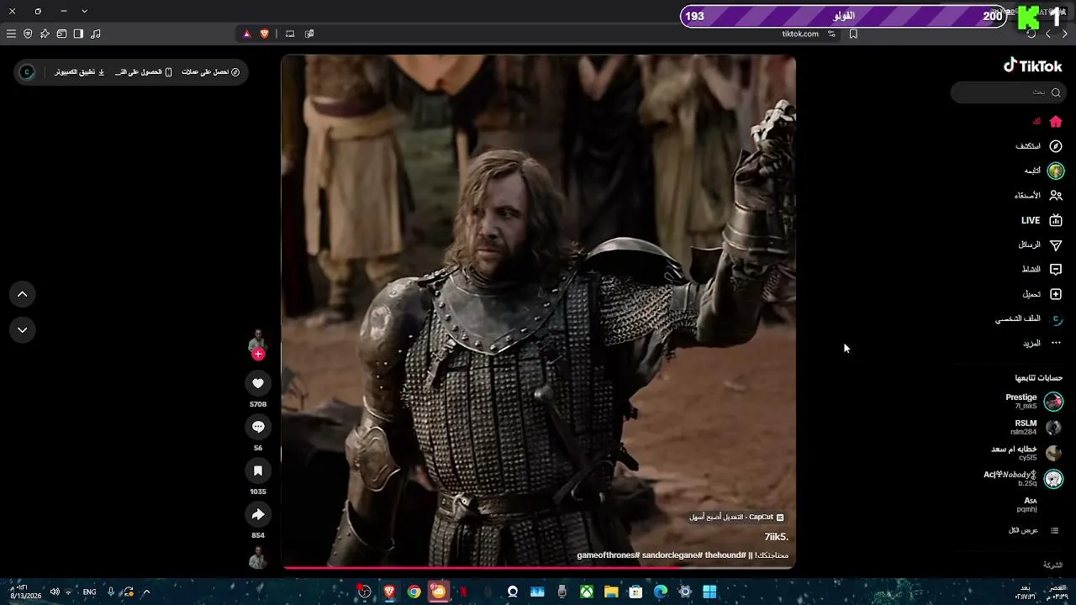Image resolution: width=1076 pixels, height=605 pixels.
Task: Expand the full followed accounts list
Action: pyautogui.click(x=1034, y=530)
